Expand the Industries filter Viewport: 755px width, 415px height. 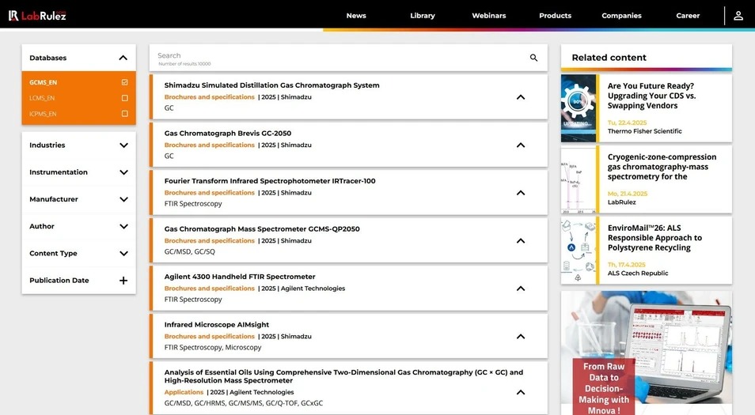[123, 145]
